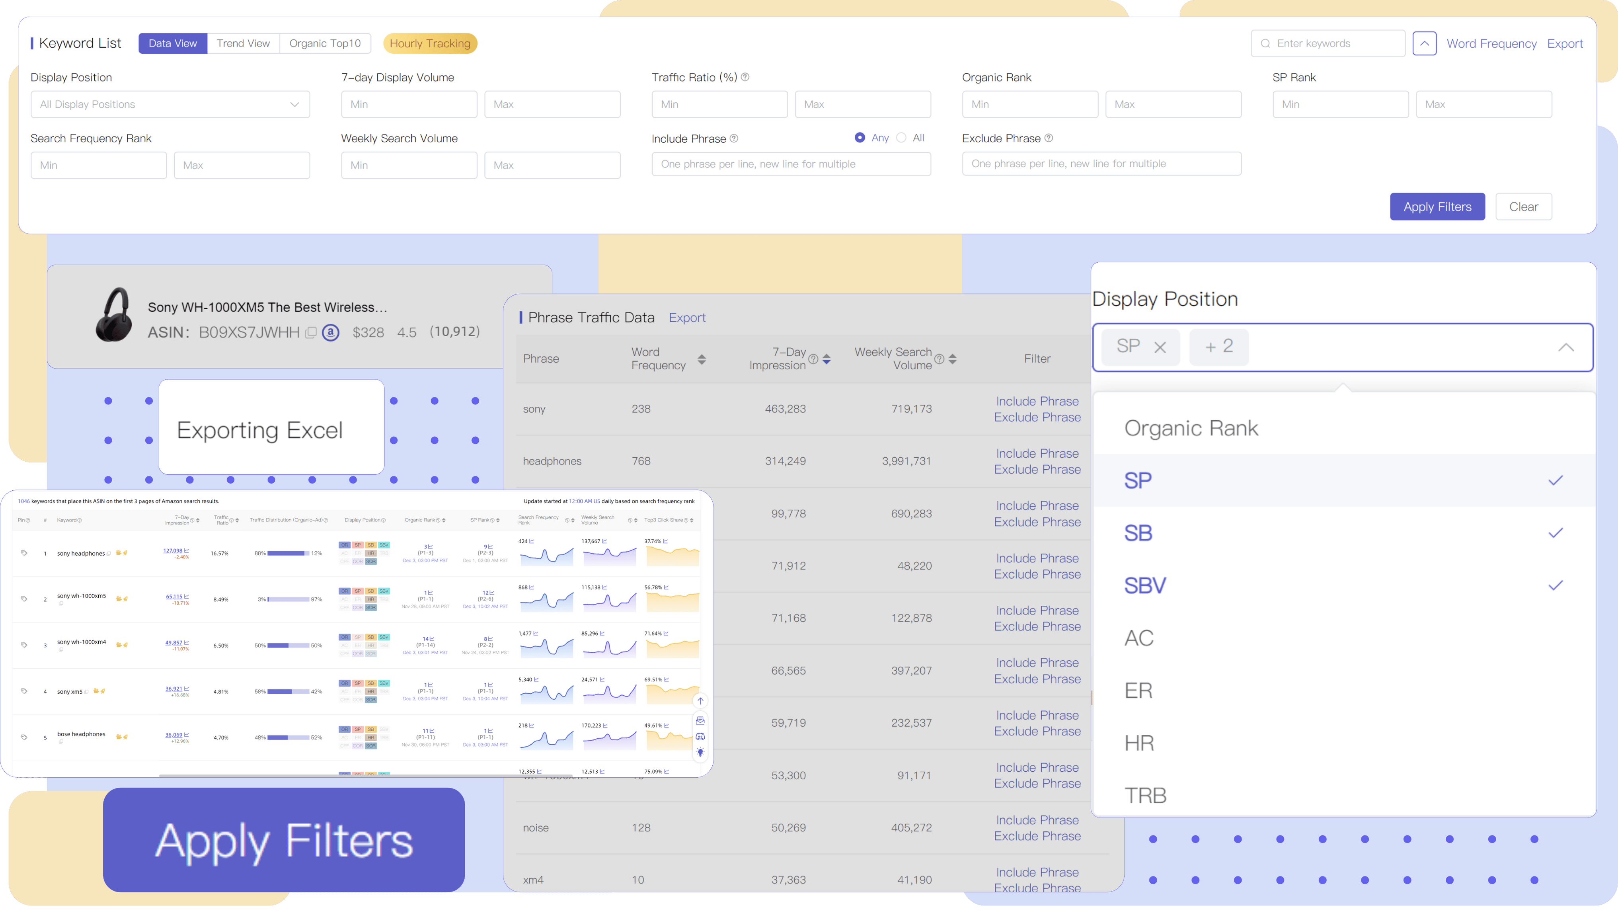The height and width of the screenshot is (917, 1618).
Task: Copy the ASIN B09XS7JWHH with the copy icon
Action: point(311,333)
